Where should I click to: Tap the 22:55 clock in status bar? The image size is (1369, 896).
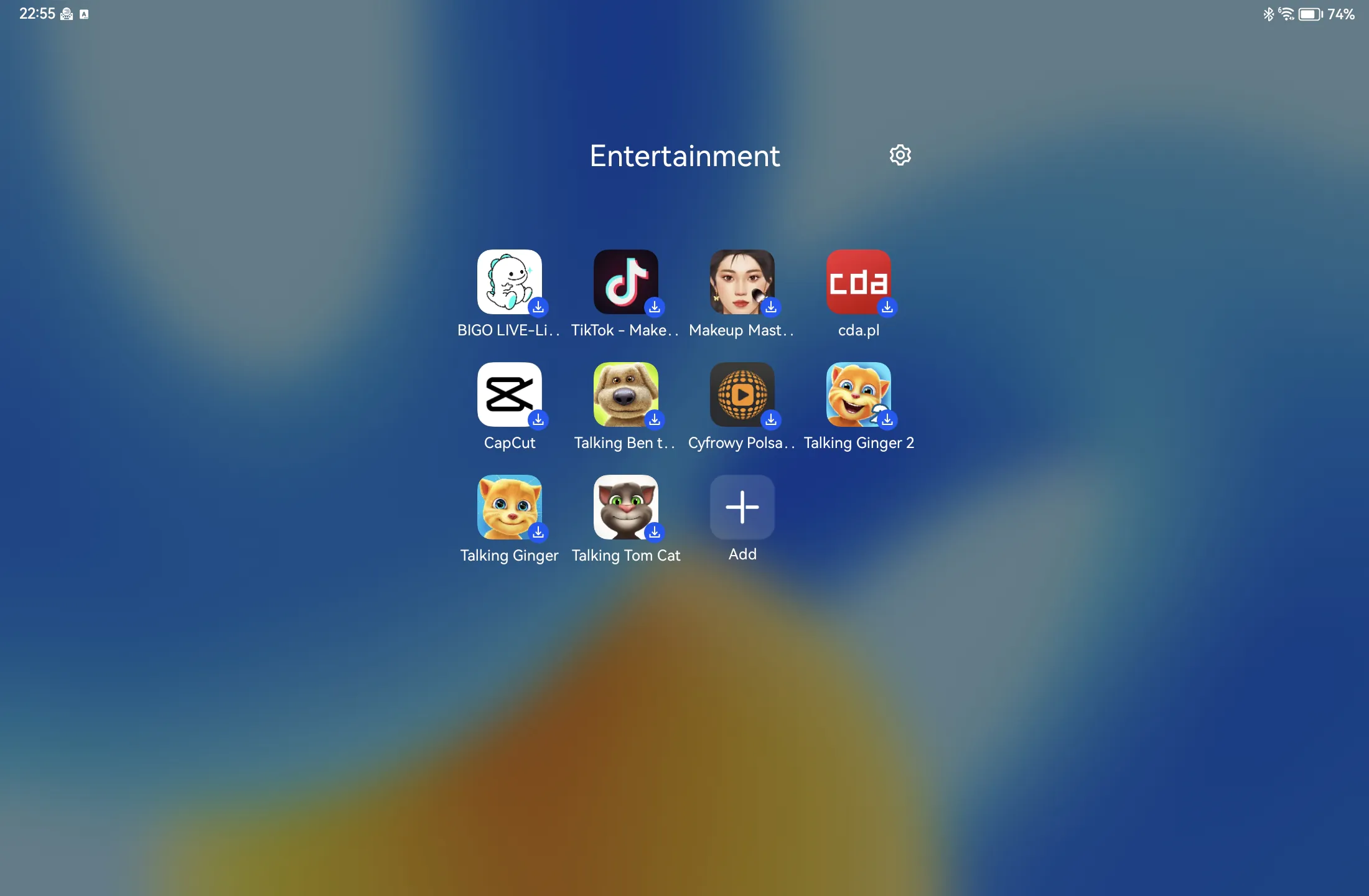point(37,14)
